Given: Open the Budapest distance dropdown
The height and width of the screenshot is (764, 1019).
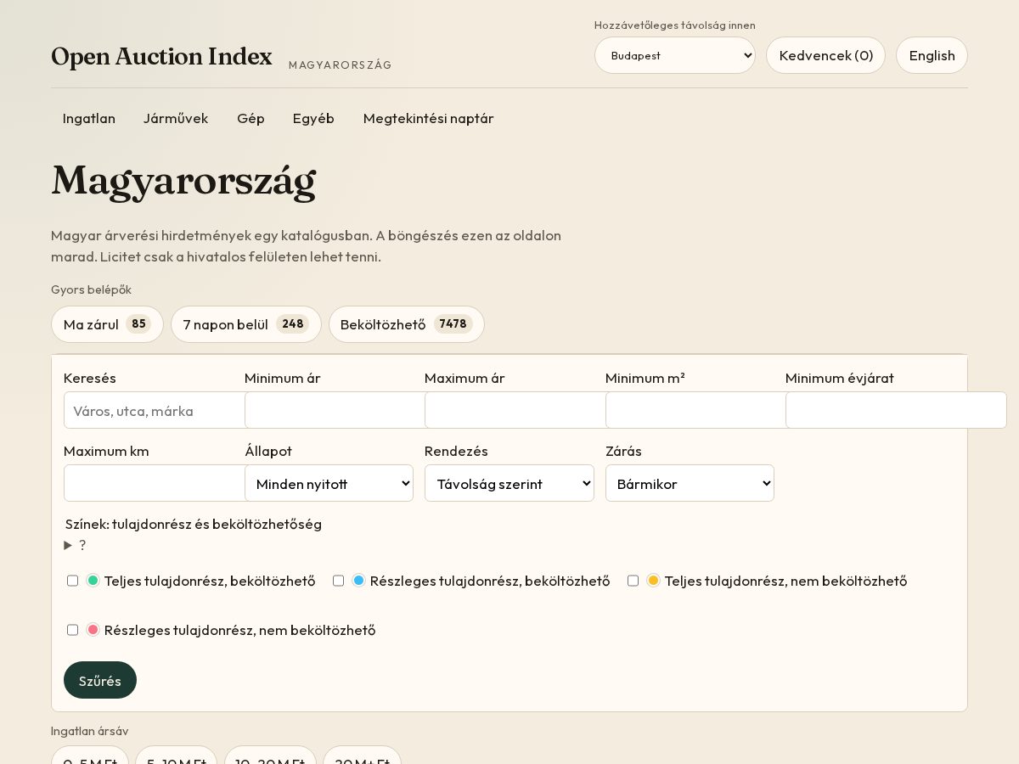Looking at the screenshot, I should point(675,55).
